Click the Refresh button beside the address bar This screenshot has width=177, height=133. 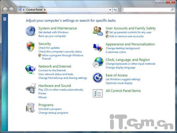115,10
